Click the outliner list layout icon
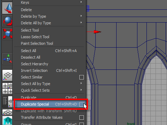 point(5,101)
